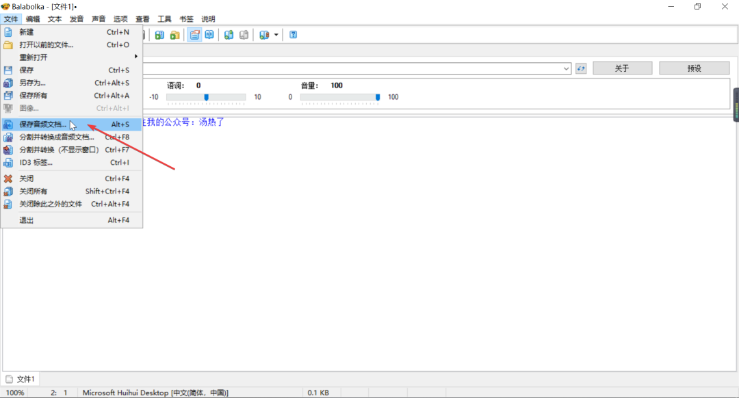This screenshot has width=739, height=398.
Task: Click the refresh arrows icon beside voice combo box
Action: point(581,68)
